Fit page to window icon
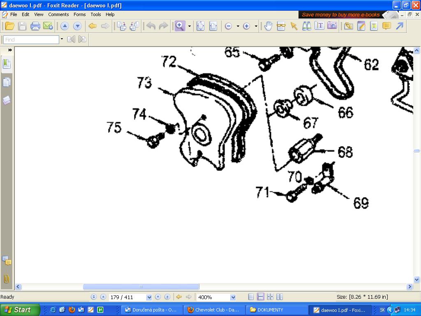Viewport: 421px width, 316px height. click(201, 26)
